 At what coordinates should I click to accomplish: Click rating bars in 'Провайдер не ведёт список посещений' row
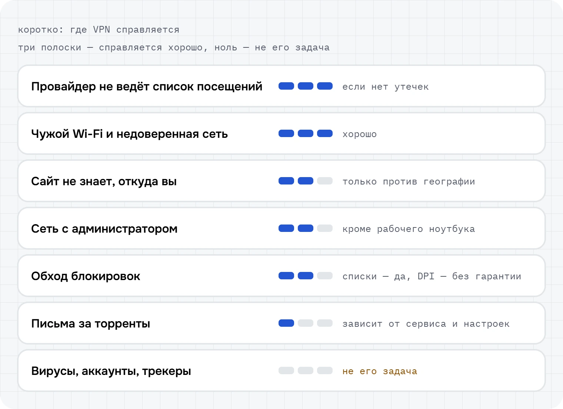[x=306, y=86]
